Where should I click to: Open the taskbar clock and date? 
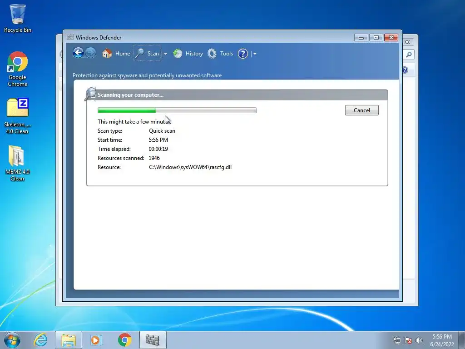[x=442, y=340]
